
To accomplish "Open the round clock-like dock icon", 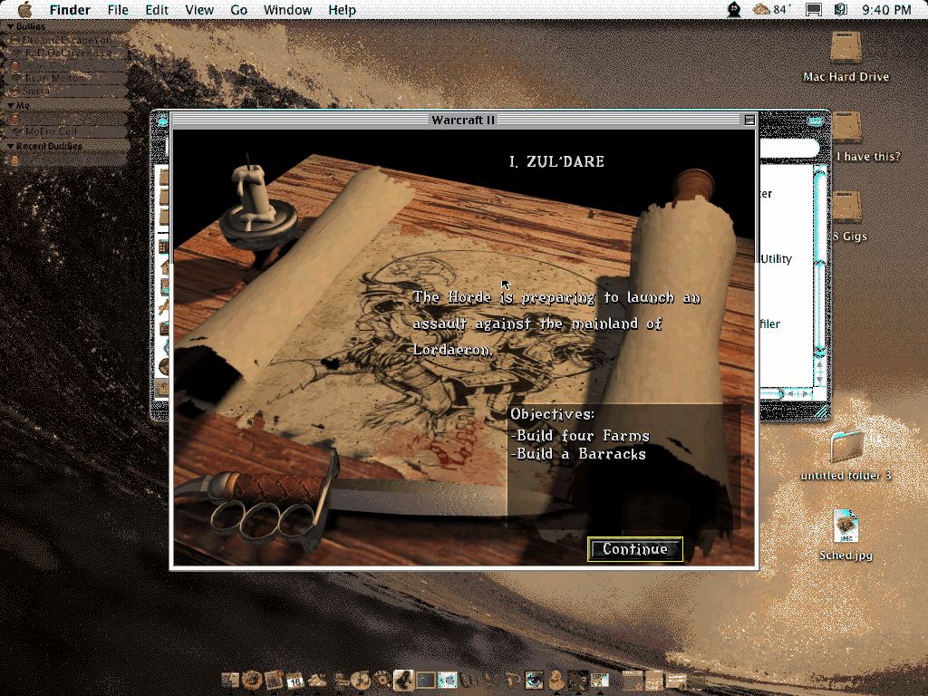I will (x=361, y=680).
